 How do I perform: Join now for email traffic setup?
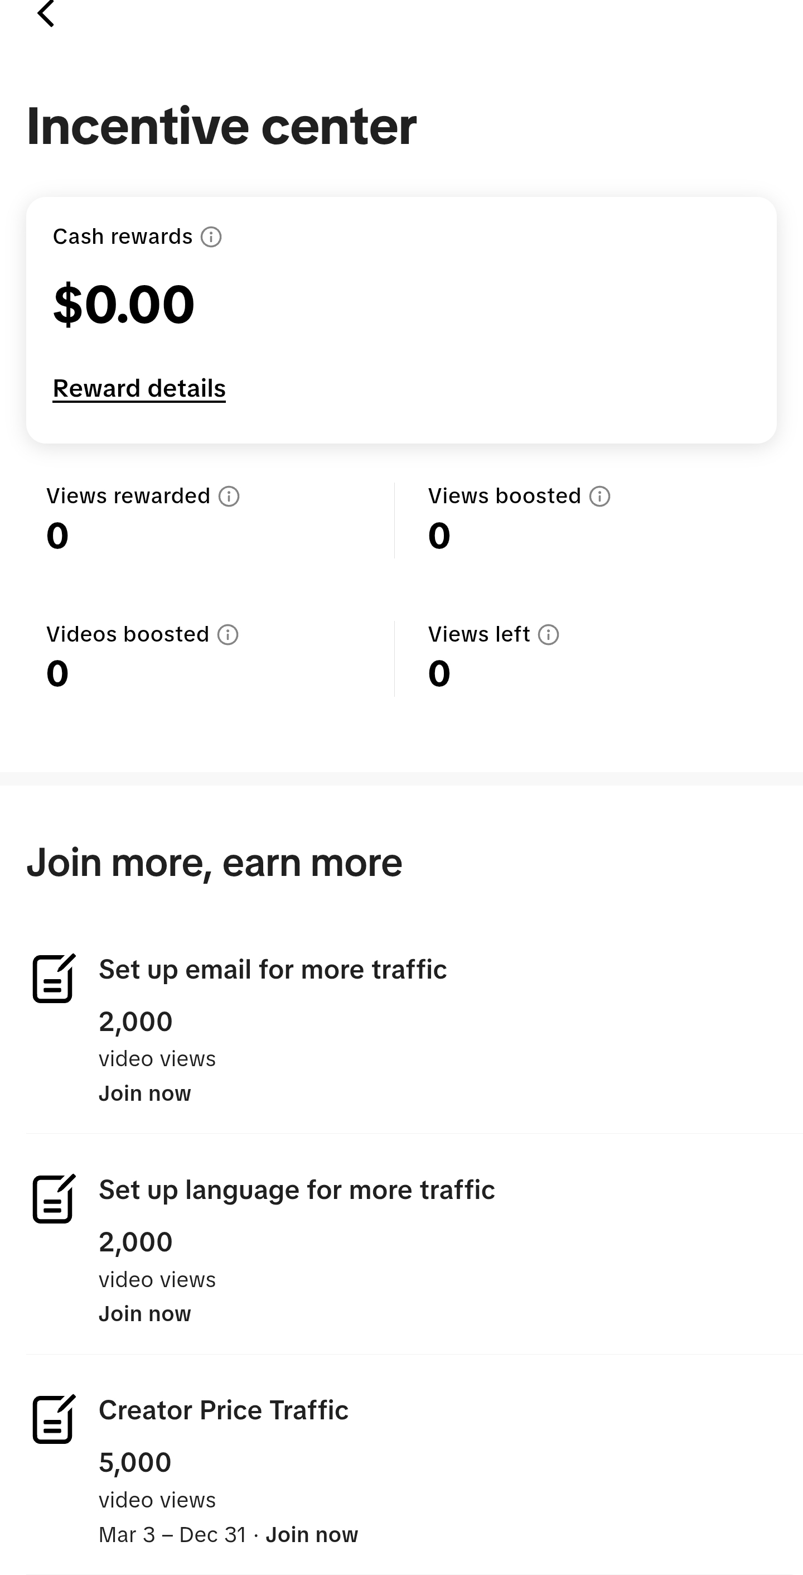click(x=145, y=1093)
